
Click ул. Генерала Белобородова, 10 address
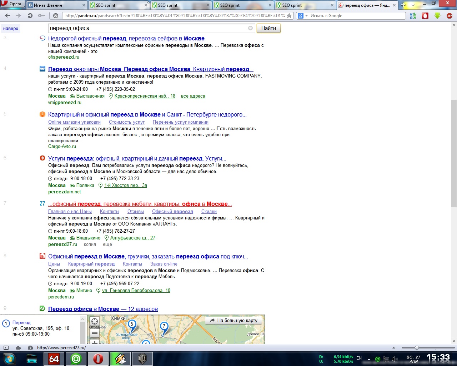point(136,291)
